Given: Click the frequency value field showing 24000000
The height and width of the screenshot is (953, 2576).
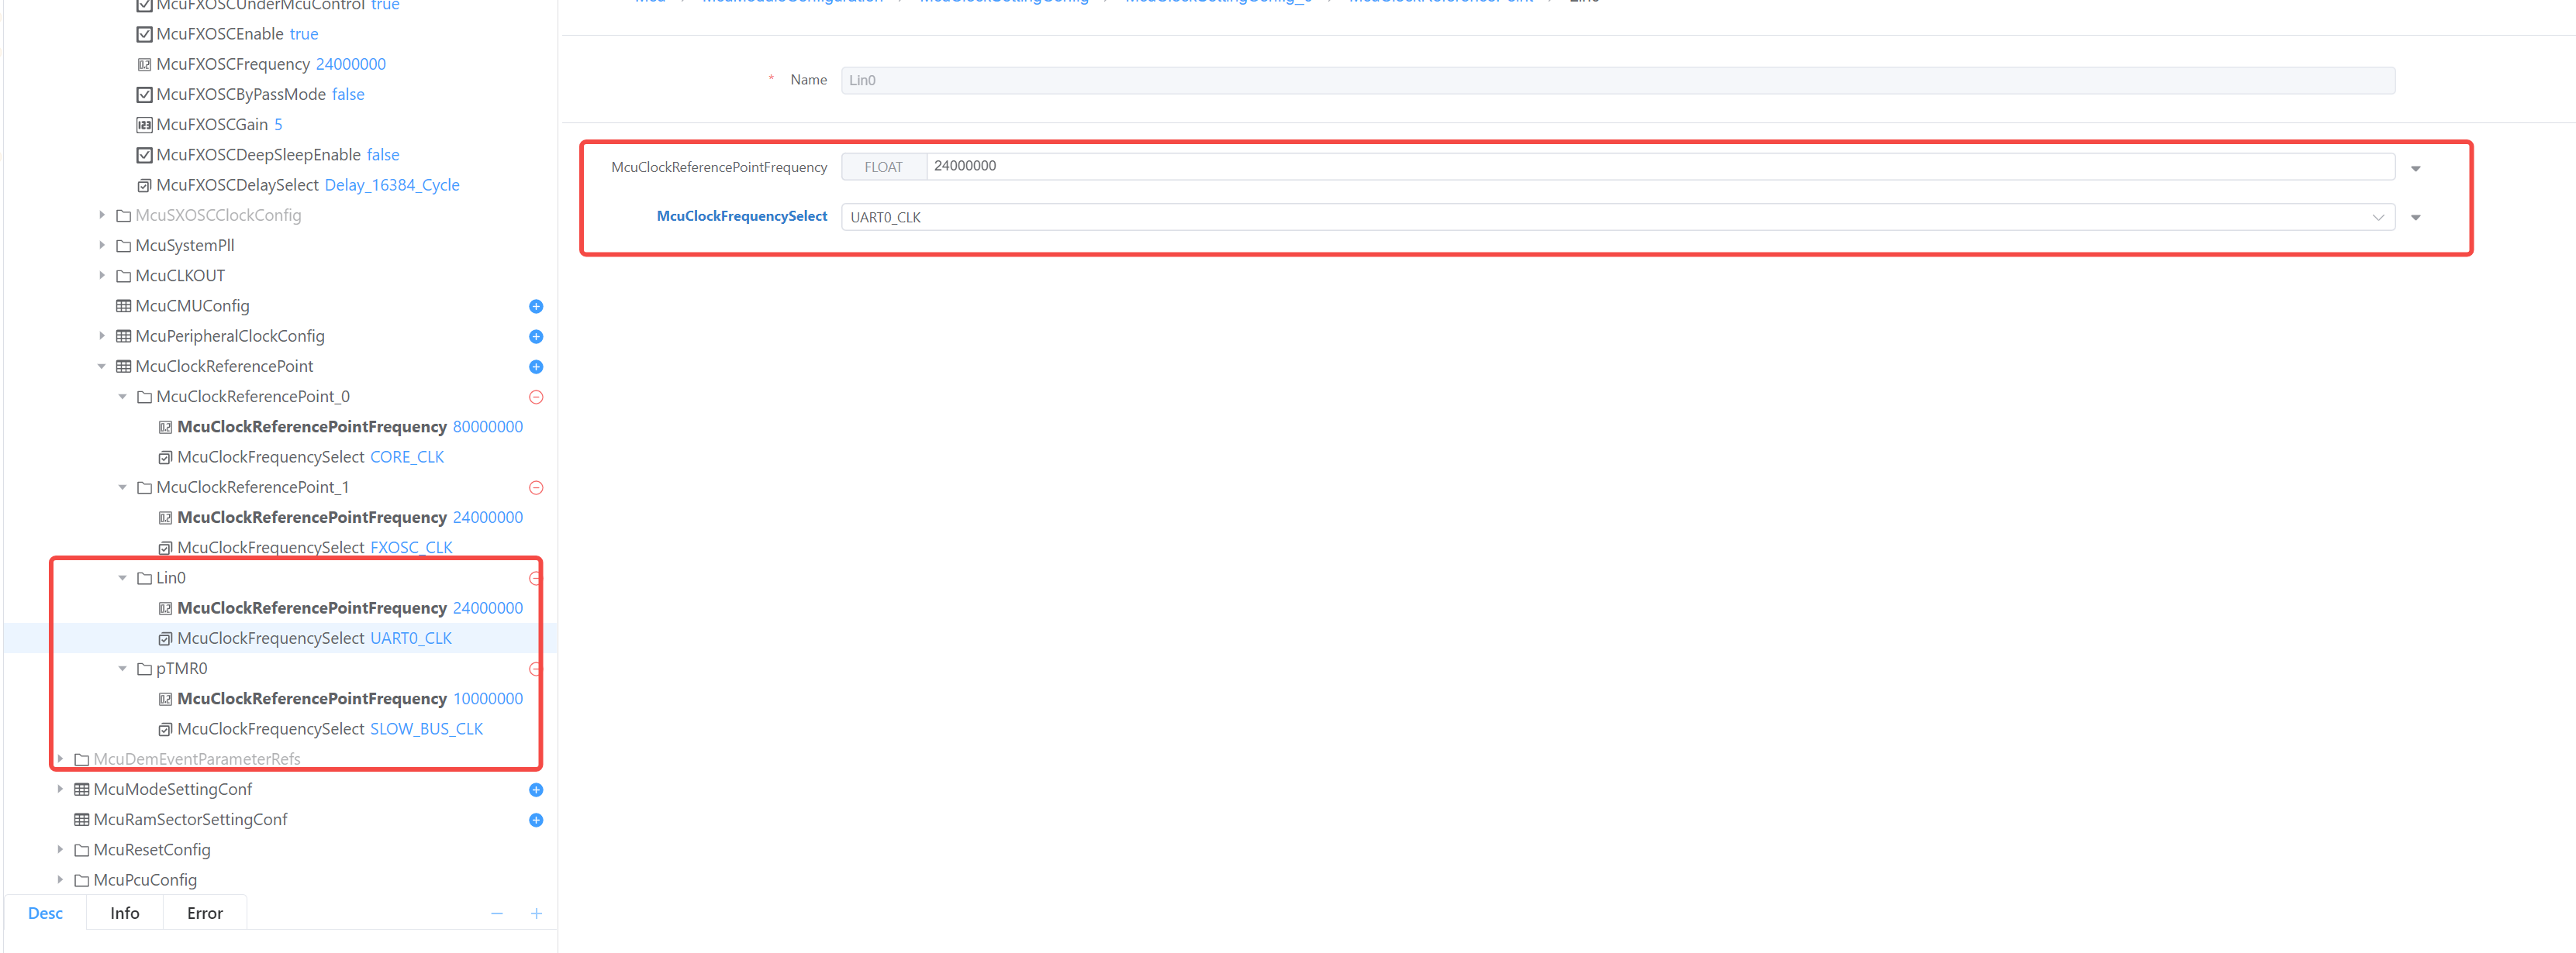Looking at the screenshot, I should tap(1660, 167).
